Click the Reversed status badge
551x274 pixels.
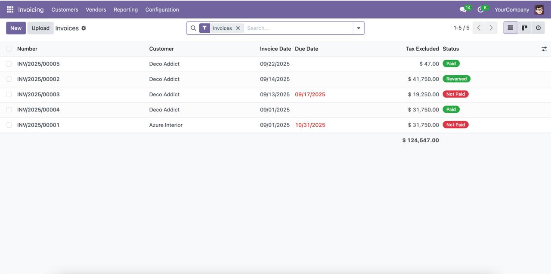point(456,79)
